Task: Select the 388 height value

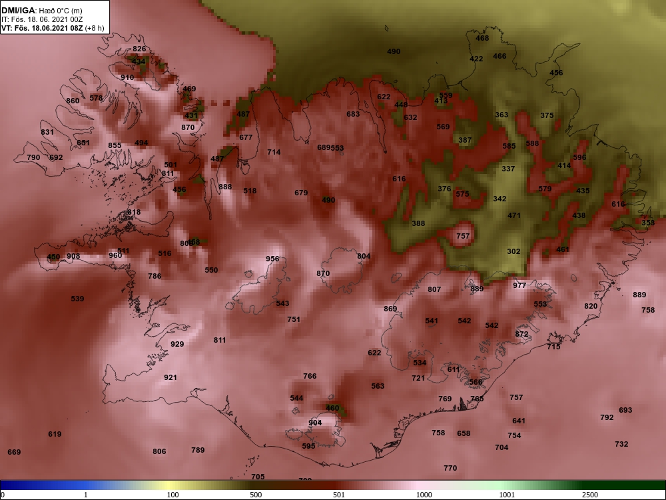Action: (x=418, y=223)
